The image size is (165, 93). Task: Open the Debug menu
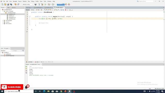33,1
